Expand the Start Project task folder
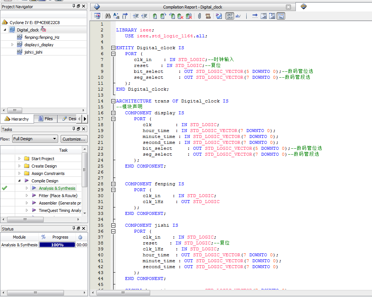 pos(20,158)
